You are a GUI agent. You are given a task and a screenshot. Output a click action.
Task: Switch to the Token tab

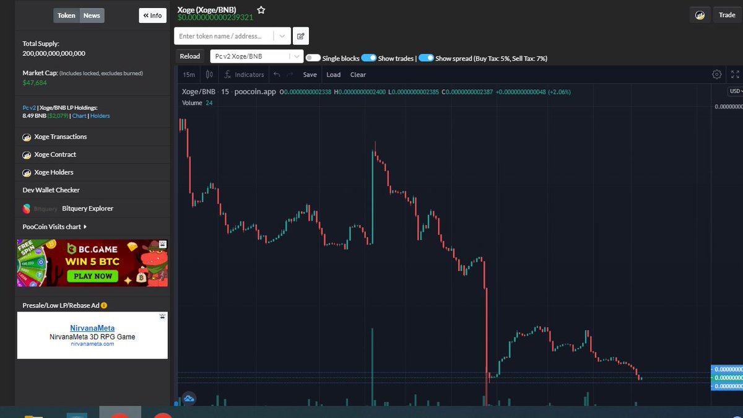[x=66, y=15]
